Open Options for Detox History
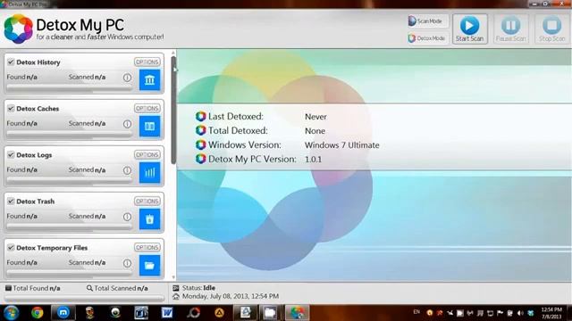This screenshot has height=321, width=572. 147,62
